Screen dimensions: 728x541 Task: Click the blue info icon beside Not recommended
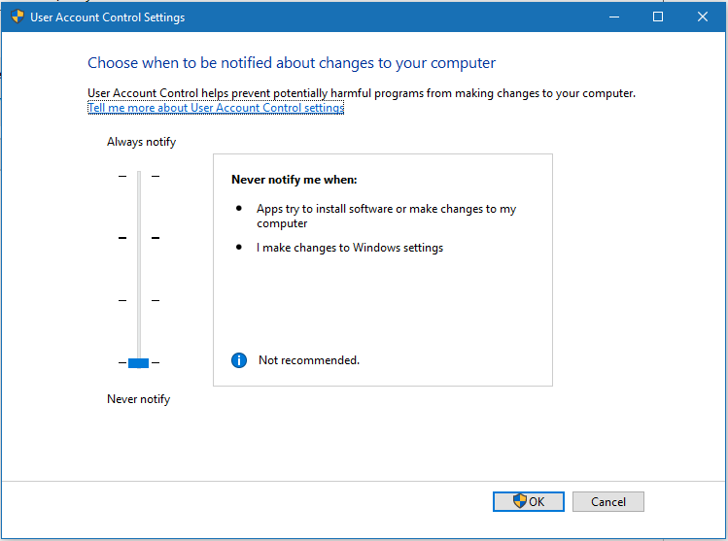point(239,360)
